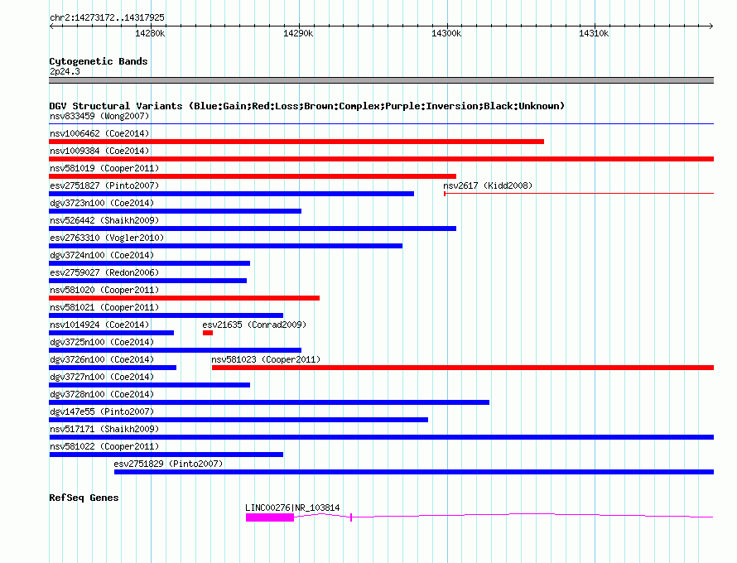Click the 14290k ruler label
The width and height of the screenshot is (737, 563).
(298, 33)
